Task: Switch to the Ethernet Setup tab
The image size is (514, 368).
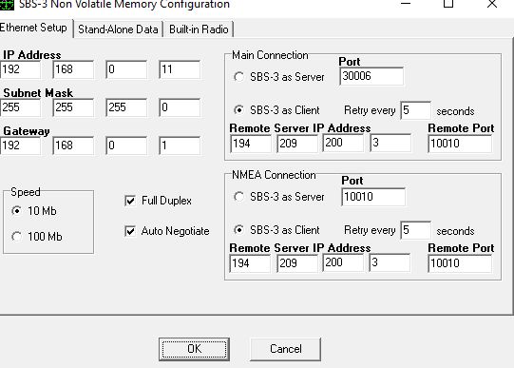Action: click(x=34, y=28)
